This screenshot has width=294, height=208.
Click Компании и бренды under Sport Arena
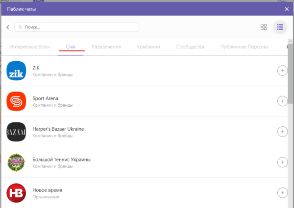pos(52,105)
